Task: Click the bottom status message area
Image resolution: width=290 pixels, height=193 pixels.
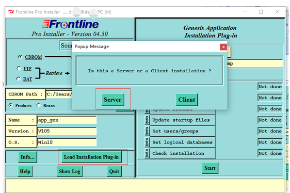Action: [x=145, y=186]
